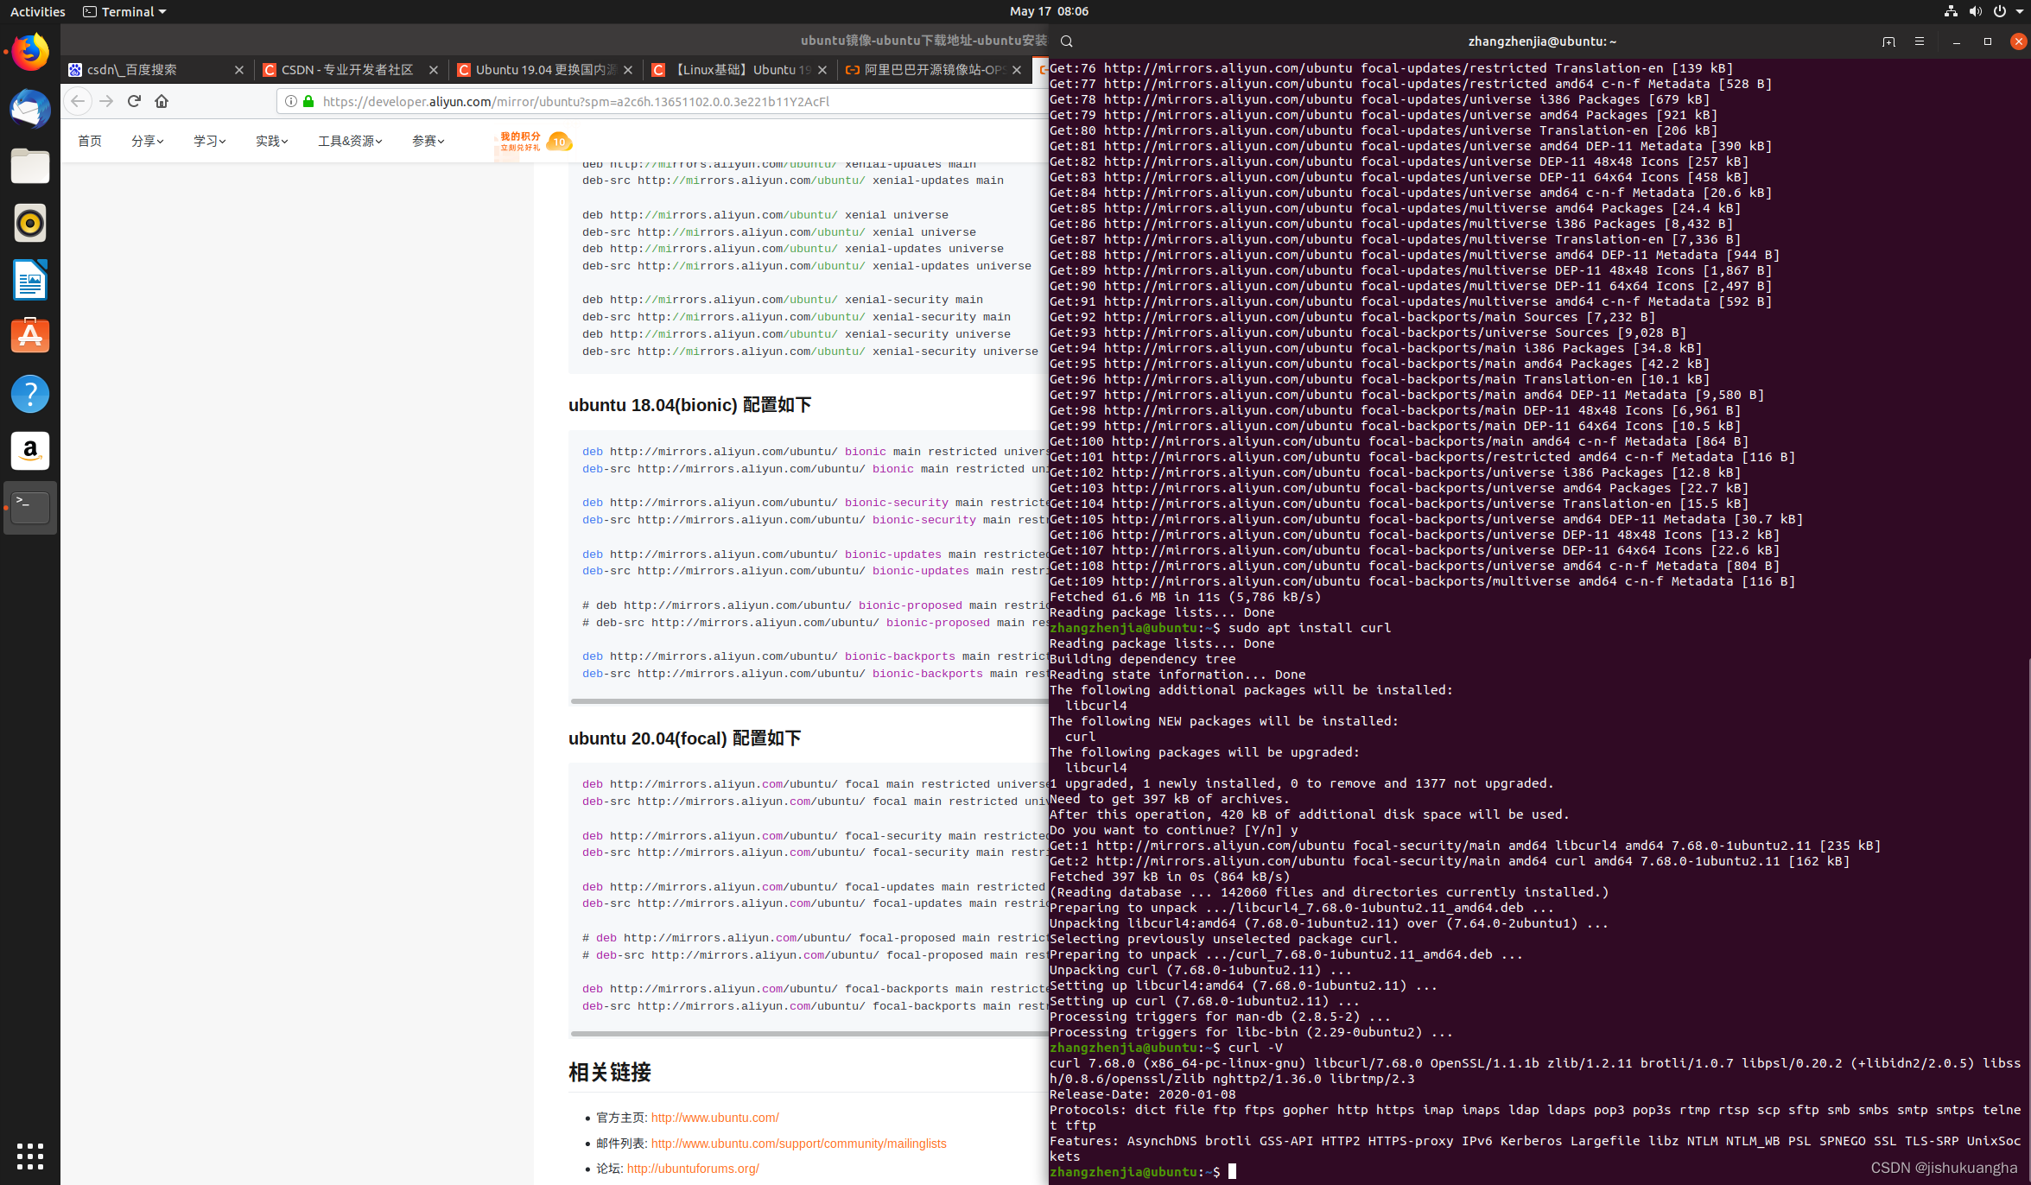Expand the 分享 dropdown menu
This screenshot has height=1185, width=2031.
(x=148, y=141)
